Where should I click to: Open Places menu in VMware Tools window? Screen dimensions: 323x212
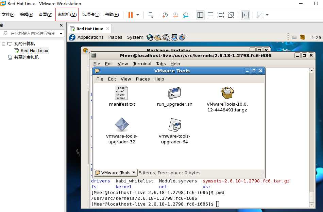click(x=143, y=79)
